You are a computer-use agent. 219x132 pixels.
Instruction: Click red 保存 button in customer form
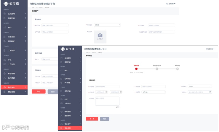(39, 91)
